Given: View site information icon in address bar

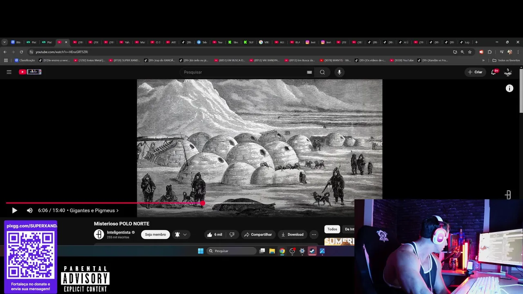Looking at the screenshot, I should pyautogui.click(x=31, y=52).
